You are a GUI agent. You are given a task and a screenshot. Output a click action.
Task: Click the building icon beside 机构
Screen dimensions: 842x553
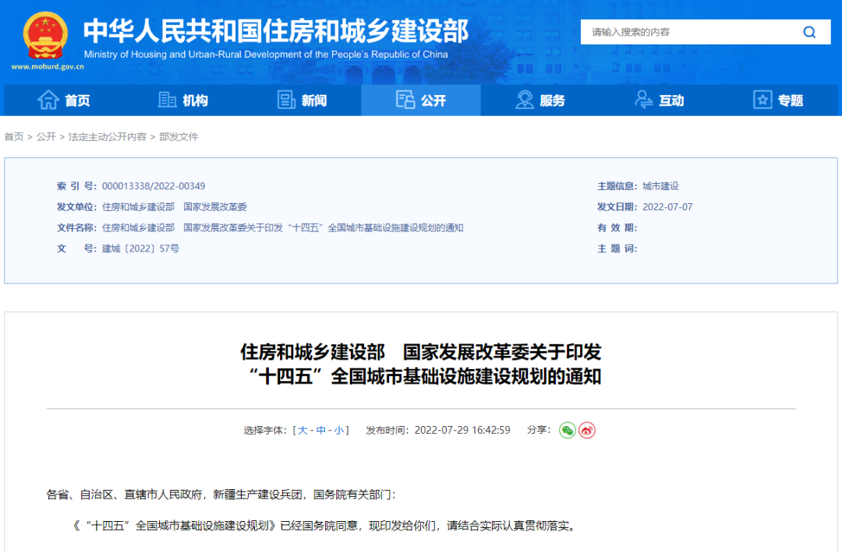(167, 100)
